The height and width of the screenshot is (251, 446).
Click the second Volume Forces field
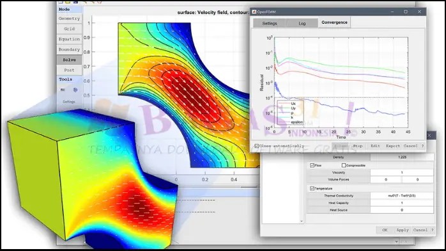pyautogui.click(x=417, y=179)
